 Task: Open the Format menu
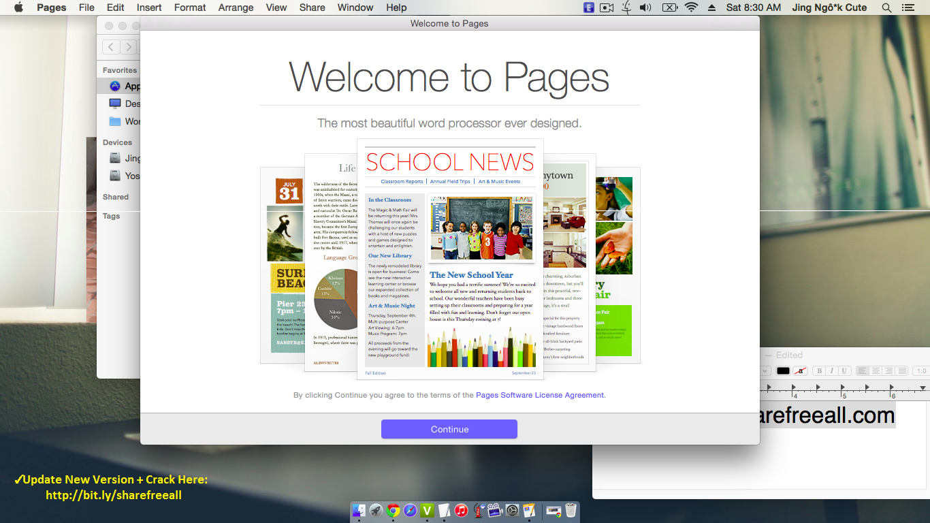click(x=190, y=7)
